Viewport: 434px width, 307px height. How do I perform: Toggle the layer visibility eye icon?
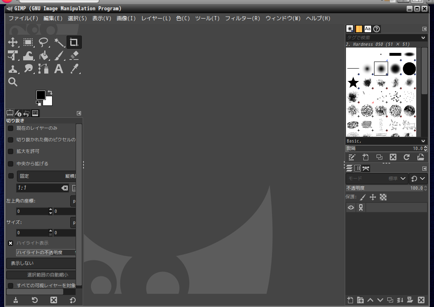[351, 207]
